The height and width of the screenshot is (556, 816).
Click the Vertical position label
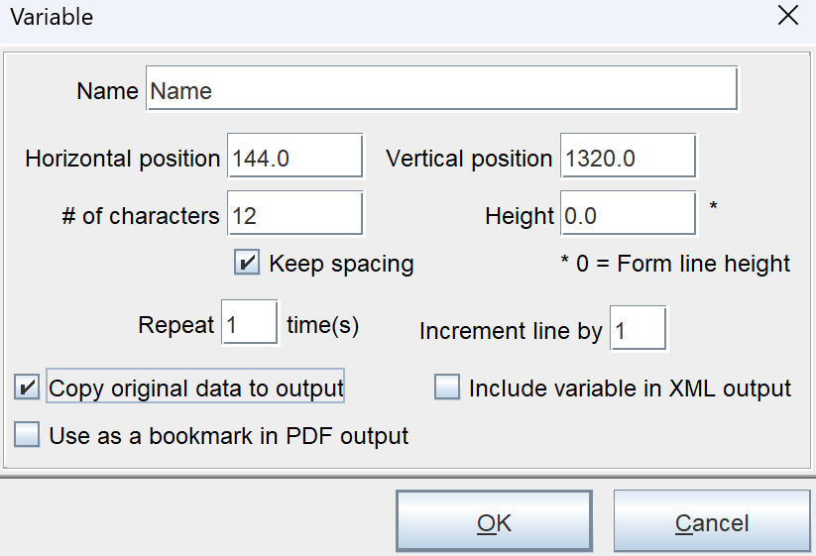coord(469,159)
